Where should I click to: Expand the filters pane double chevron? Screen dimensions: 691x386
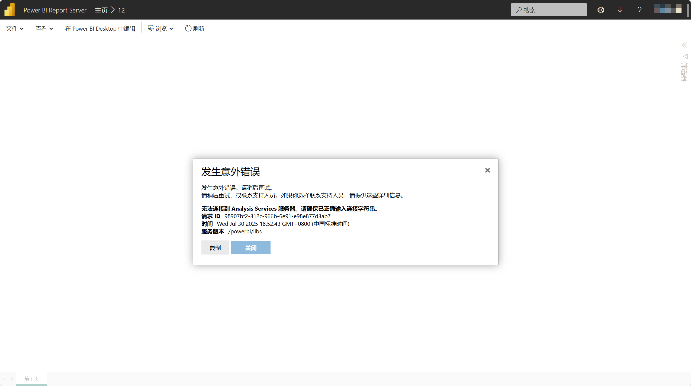coord(684,45)
